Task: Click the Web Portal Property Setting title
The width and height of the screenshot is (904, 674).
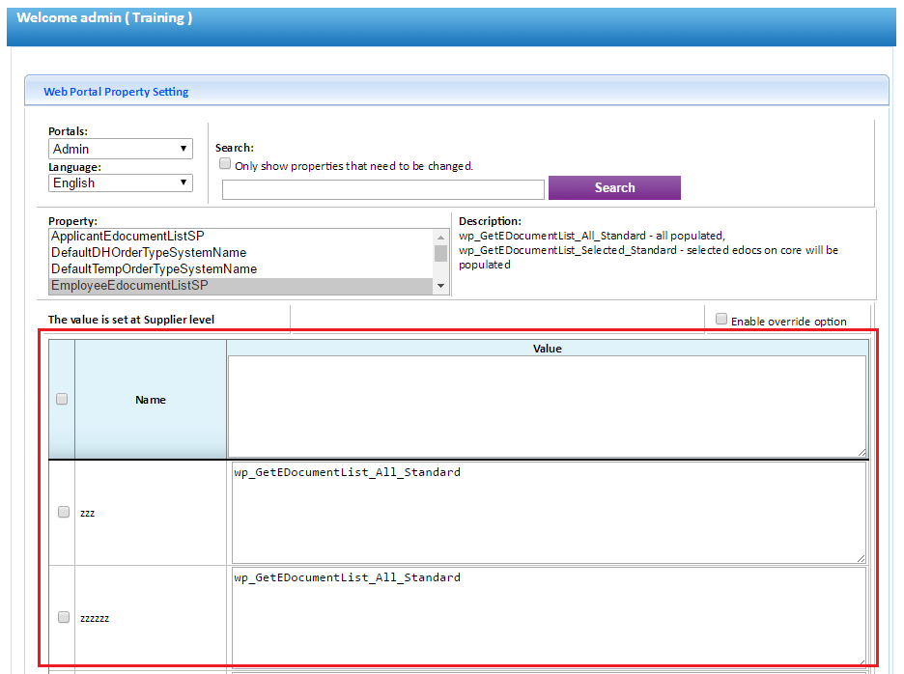Action: (116, 92)
